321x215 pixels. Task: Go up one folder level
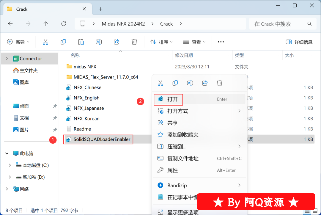pos(46,24)
